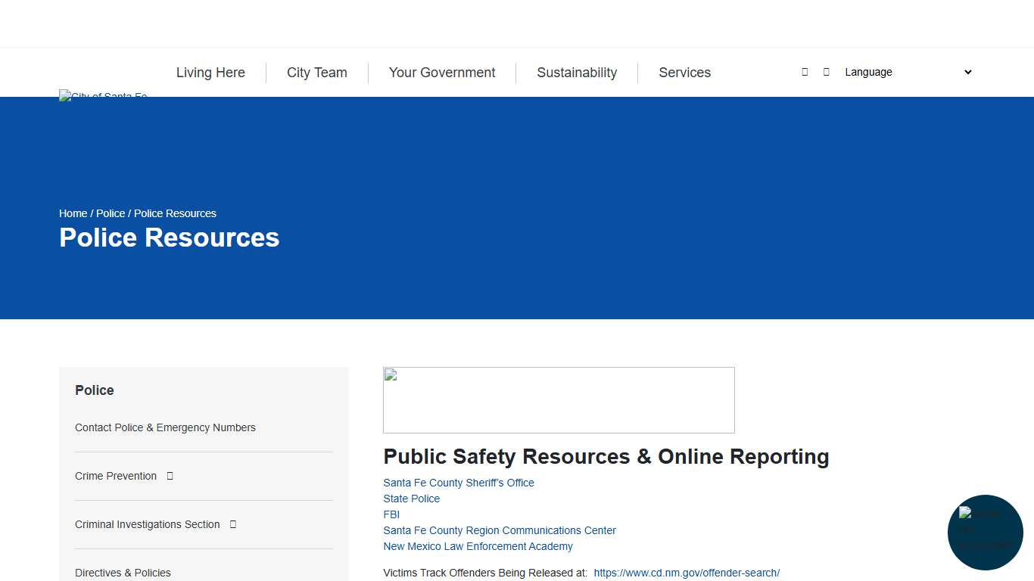This screenshot has width=1034, height=581.
Task: Expand the Crime Prevention sidebar item
Action: [169, 476]
